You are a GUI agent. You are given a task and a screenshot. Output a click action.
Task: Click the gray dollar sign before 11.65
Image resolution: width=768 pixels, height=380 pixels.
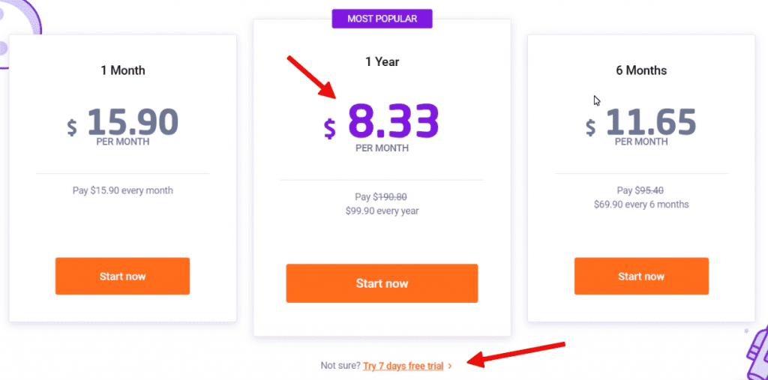point(591,127)
